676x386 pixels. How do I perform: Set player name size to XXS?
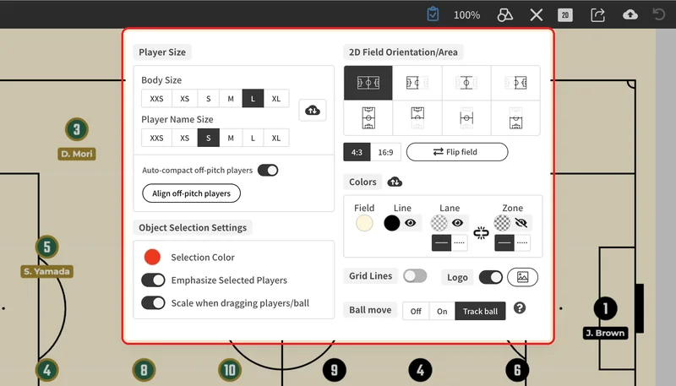[156, 138]
